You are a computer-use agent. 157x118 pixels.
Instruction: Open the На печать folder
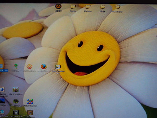click(x=117, y=7)
